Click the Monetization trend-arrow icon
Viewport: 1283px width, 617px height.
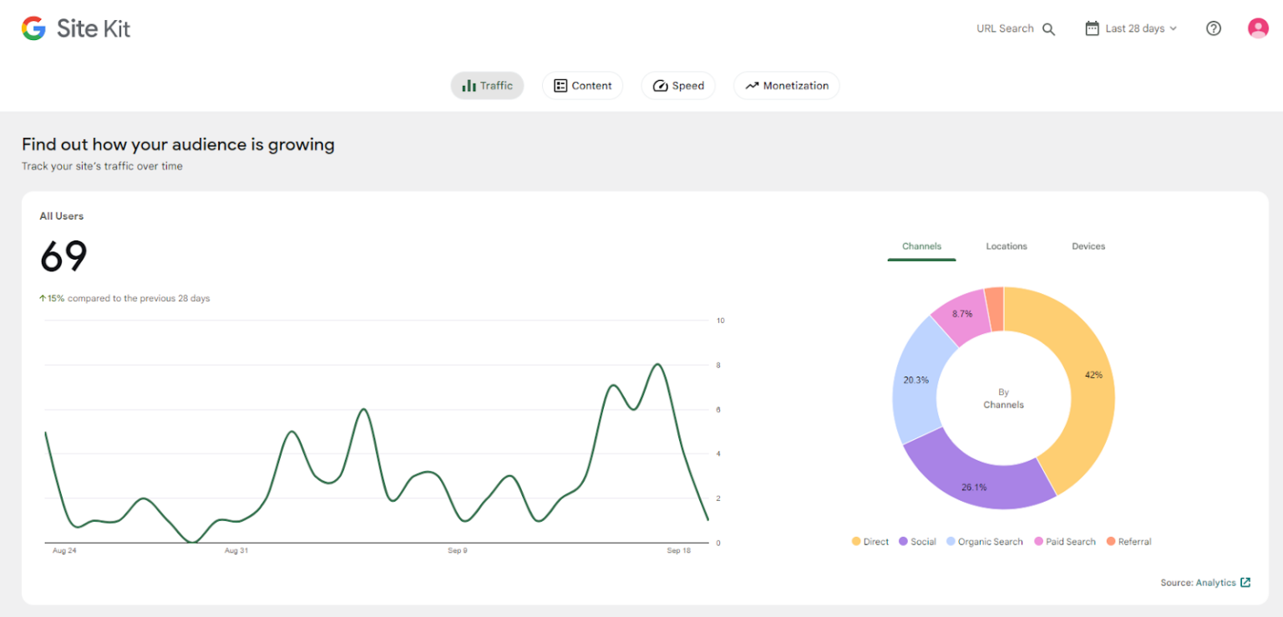tap(751, 85)
